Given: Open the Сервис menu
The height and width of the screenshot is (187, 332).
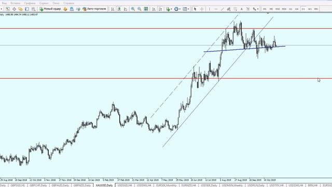Looking at the screenshot, I should tap(44, 3).
